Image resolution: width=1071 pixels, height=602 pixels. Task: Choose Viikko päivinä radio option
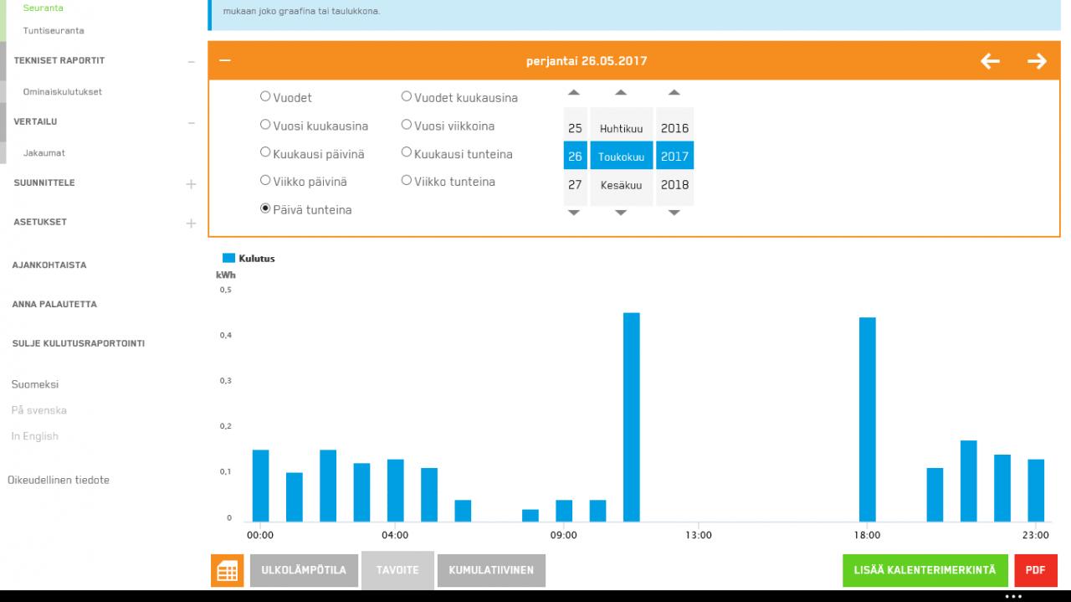pos(265,181)
